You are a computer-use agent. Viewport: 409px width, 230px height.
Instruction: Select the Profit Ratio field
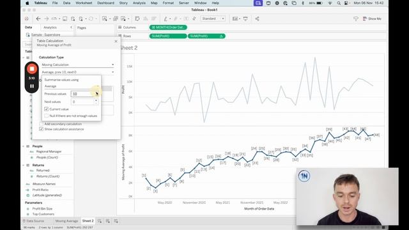coord(40,190)
